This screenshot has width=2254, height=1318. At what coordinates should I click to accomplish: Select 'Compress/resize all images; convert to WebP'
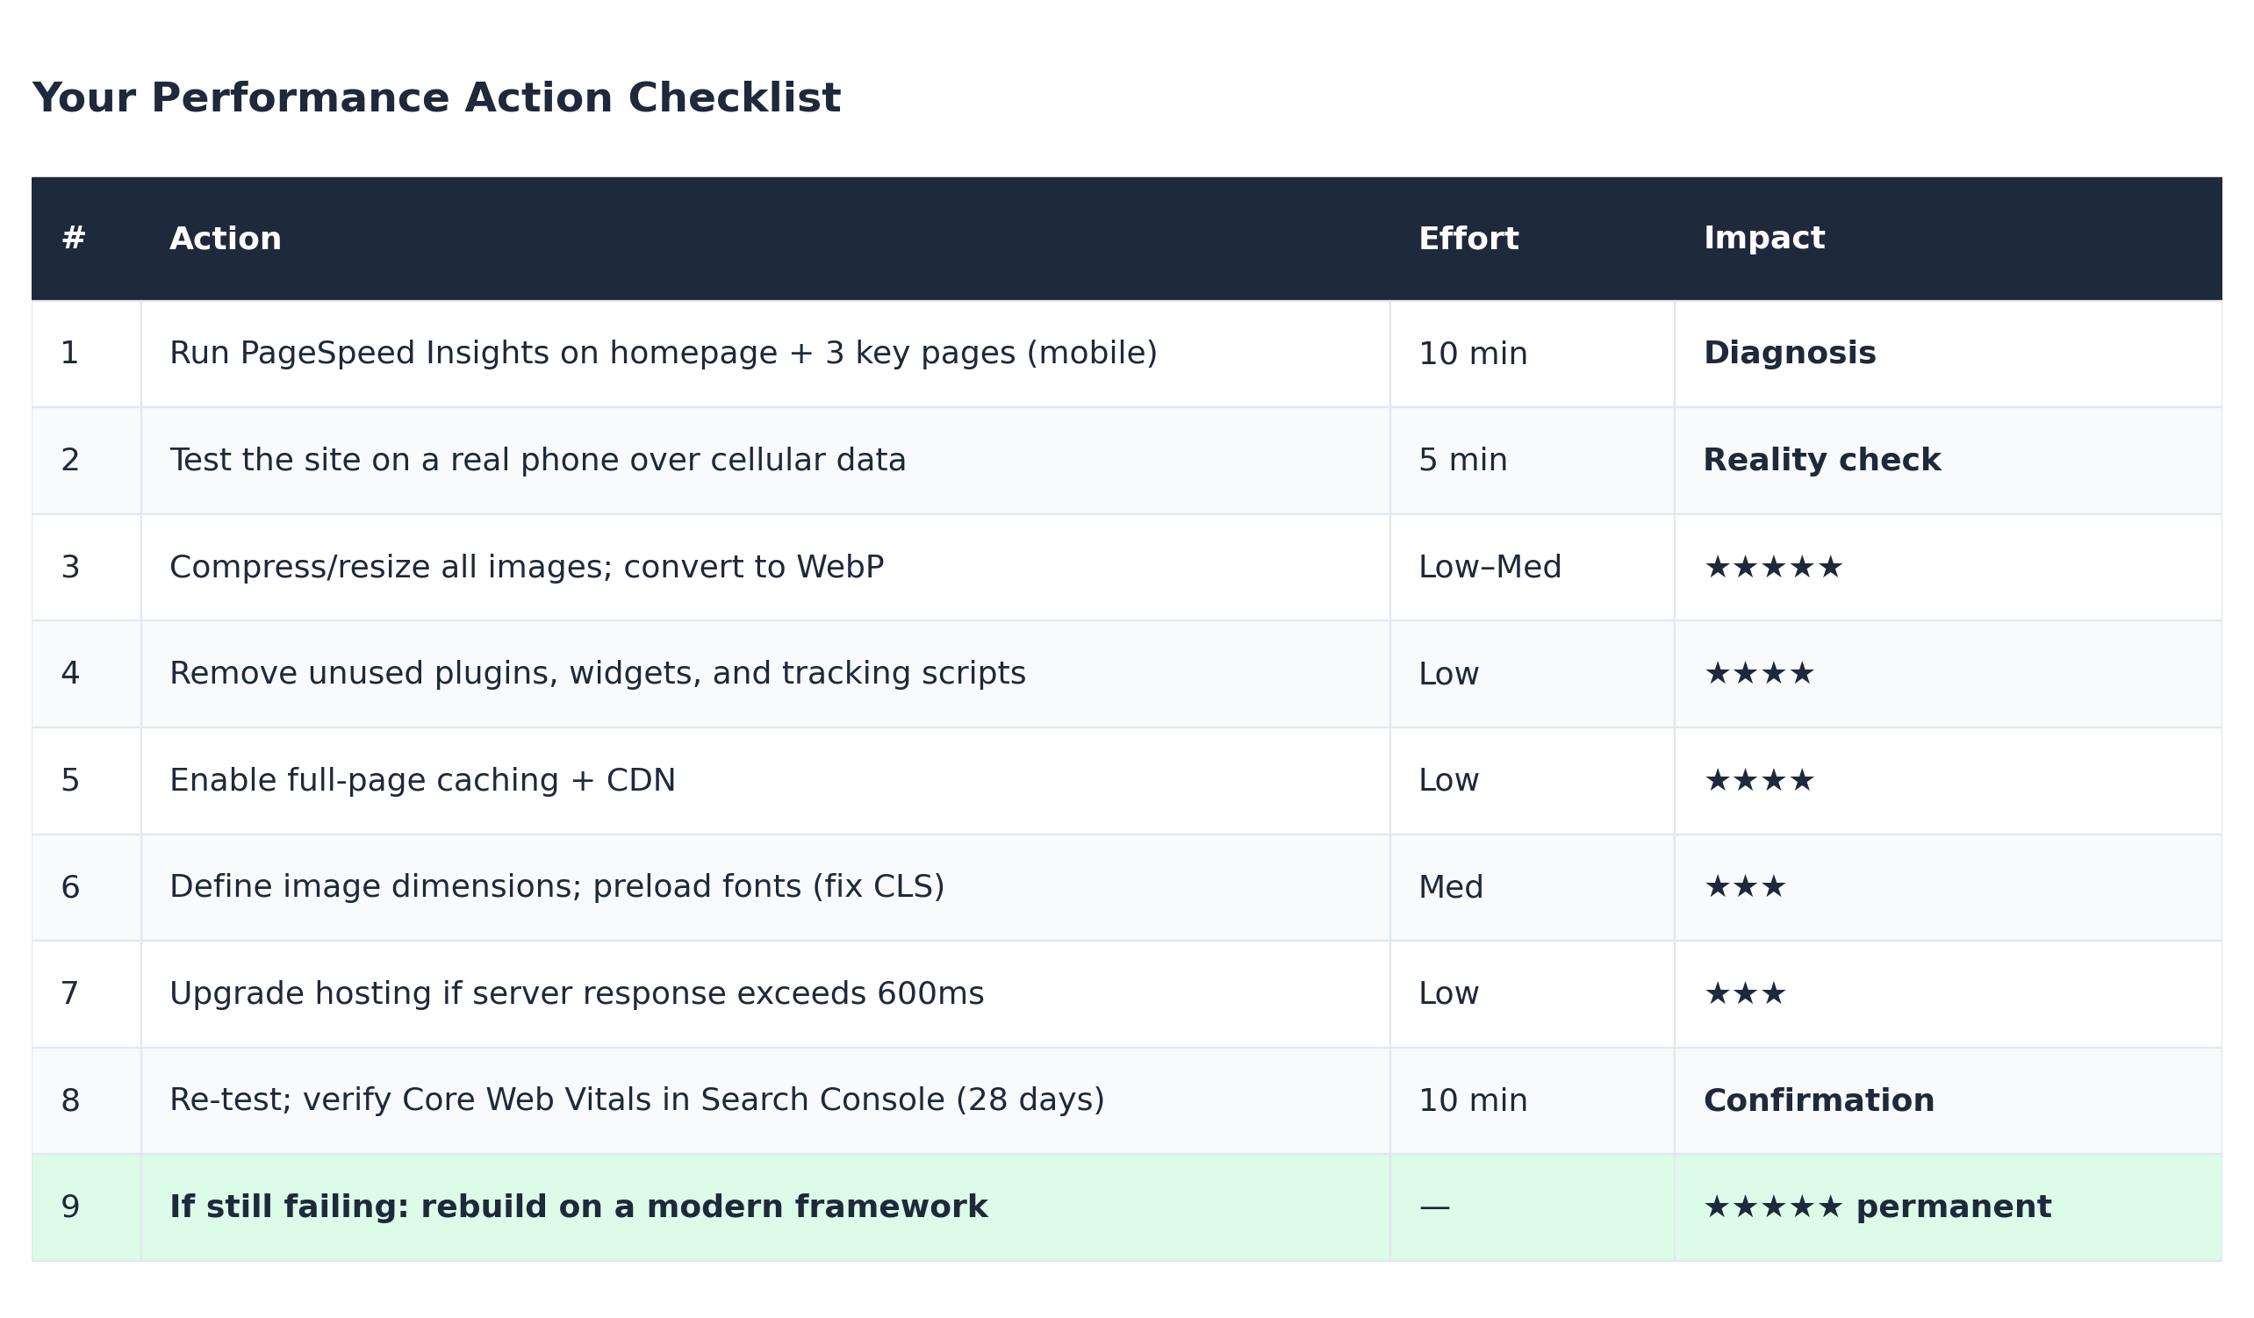(527, 568)
